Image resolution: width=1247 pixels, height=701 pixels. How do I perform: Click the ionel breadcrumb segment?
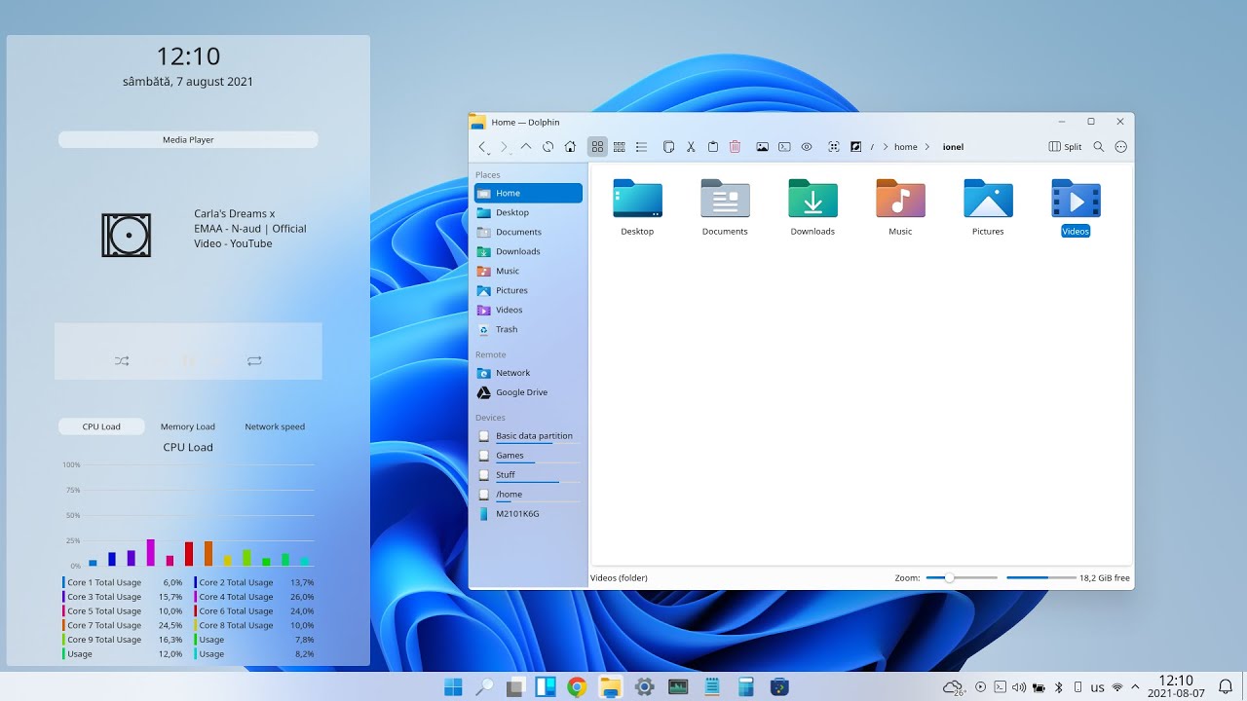point(953,147)
